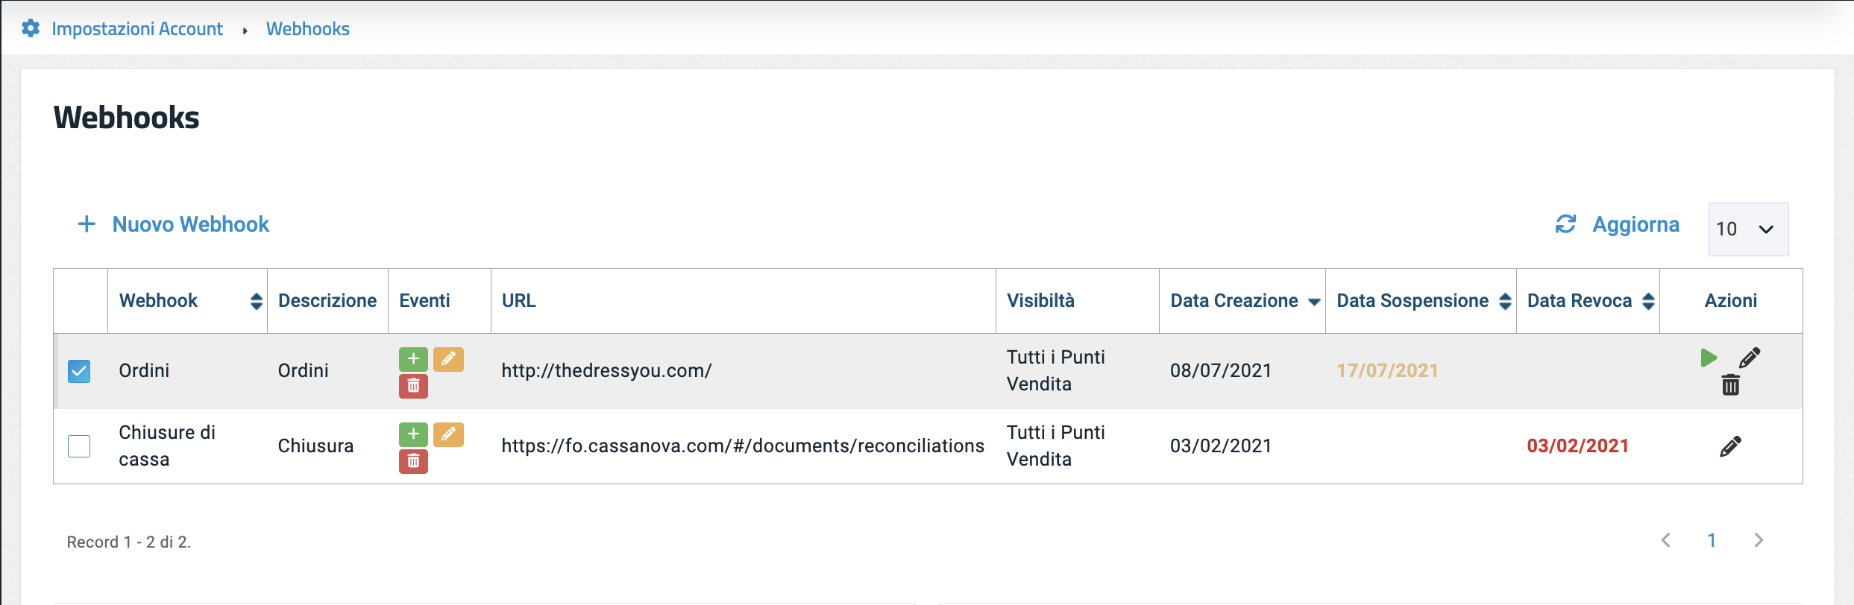
Task: Open the records per page dropdown showing 10
Action: [1747, 229]
